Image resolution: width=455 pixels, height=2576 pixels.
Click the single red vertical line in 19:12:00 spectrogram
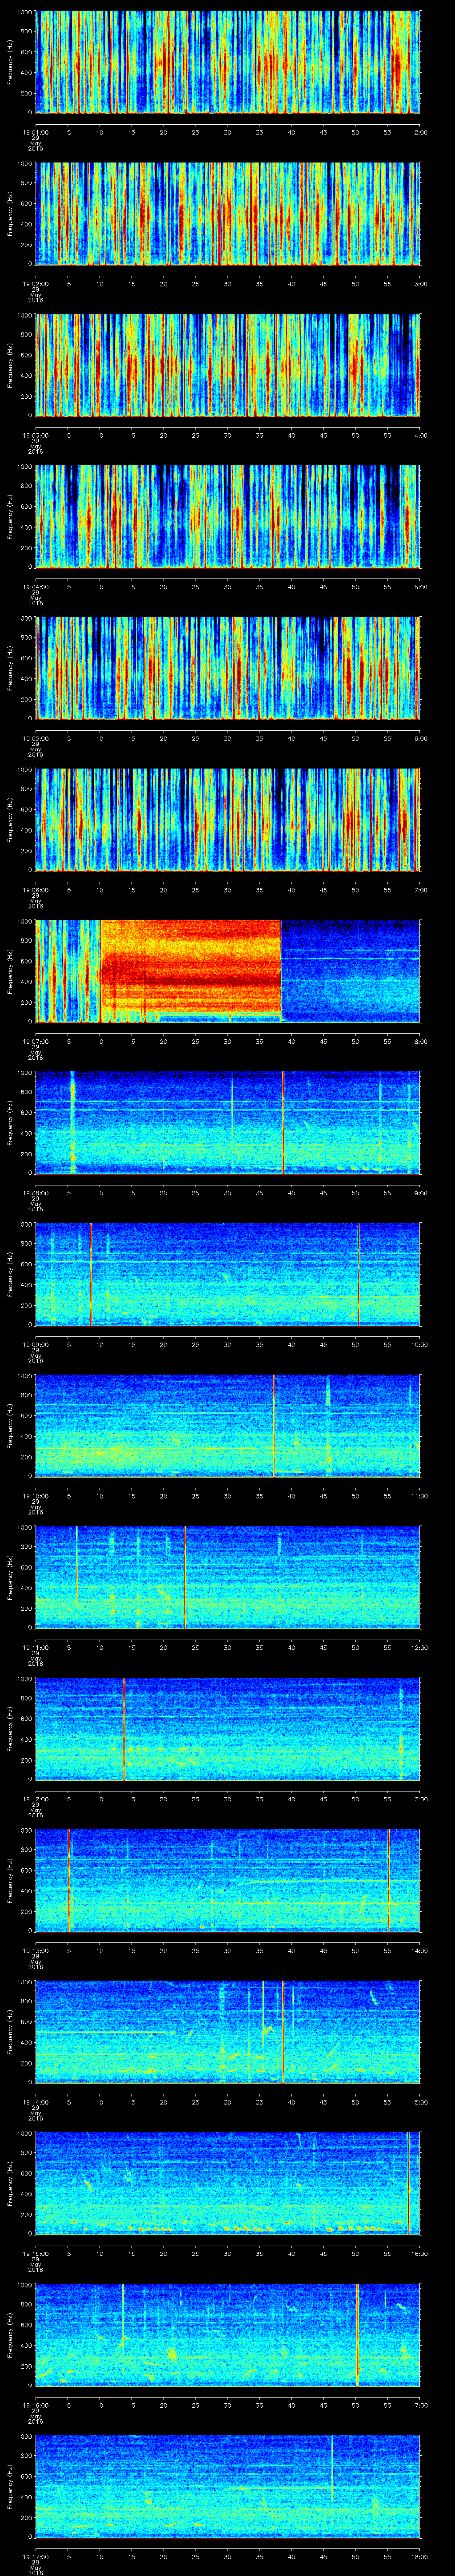pos(124,1728)
